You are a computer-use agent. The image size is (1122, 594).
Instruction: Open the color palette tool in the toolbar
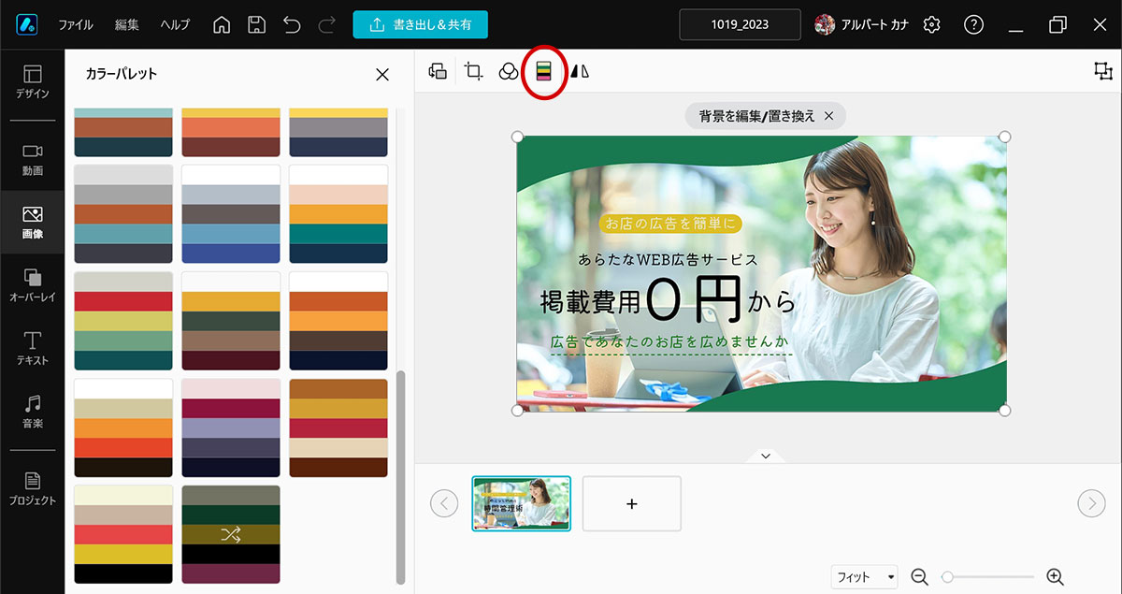click(544, 71)
